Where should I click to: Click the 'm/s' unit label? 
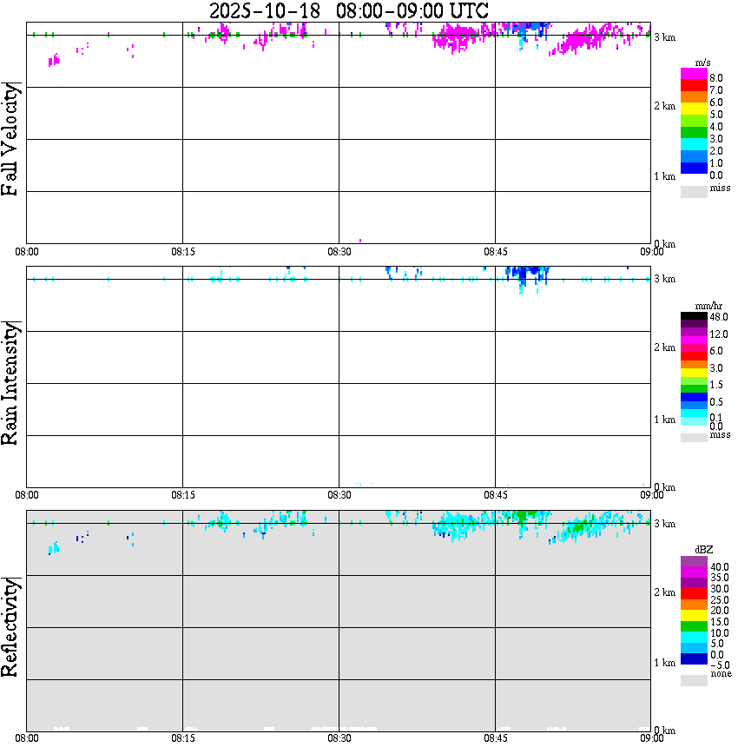(702, 63)
